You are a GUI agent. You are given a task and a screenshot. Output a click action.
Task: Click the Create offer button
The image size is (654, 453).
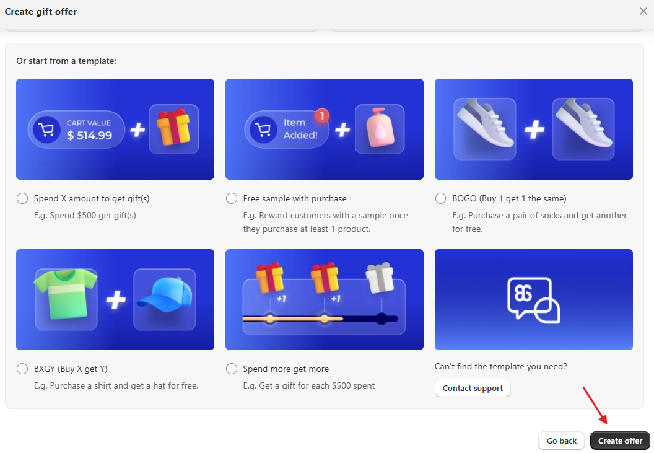tap(620, 441)
